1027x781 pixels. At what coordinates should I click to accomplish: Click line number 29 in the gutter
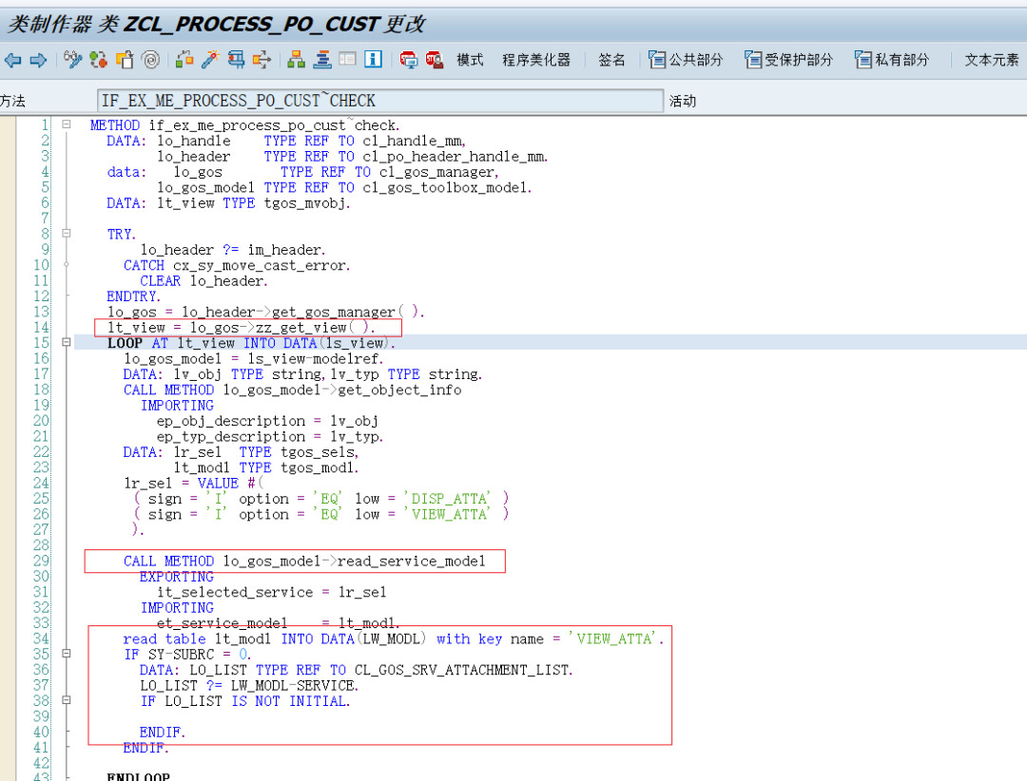click(41, 561)
